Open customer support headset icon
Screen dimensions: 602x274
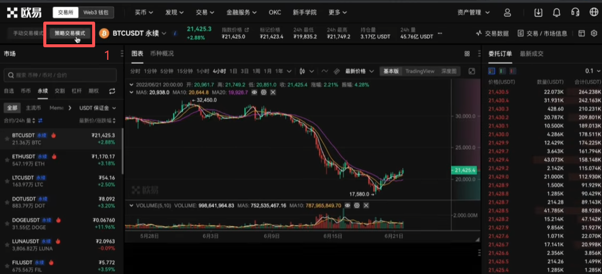[x=575, y=12]
